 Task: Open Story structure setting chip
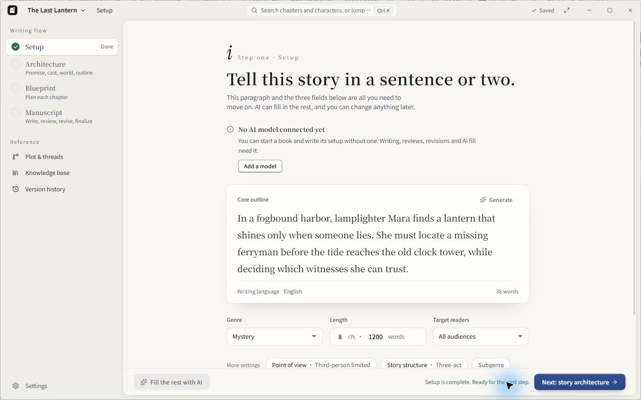[424, 365]
